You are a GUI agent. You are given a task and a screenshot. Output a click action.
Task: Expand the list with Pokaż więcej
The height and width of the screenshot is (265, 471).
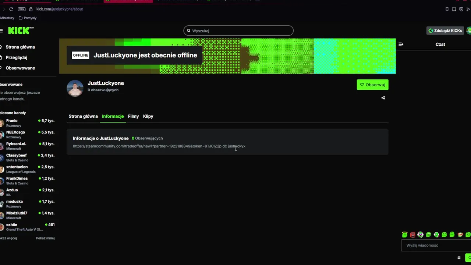click(x=8, y=238)
